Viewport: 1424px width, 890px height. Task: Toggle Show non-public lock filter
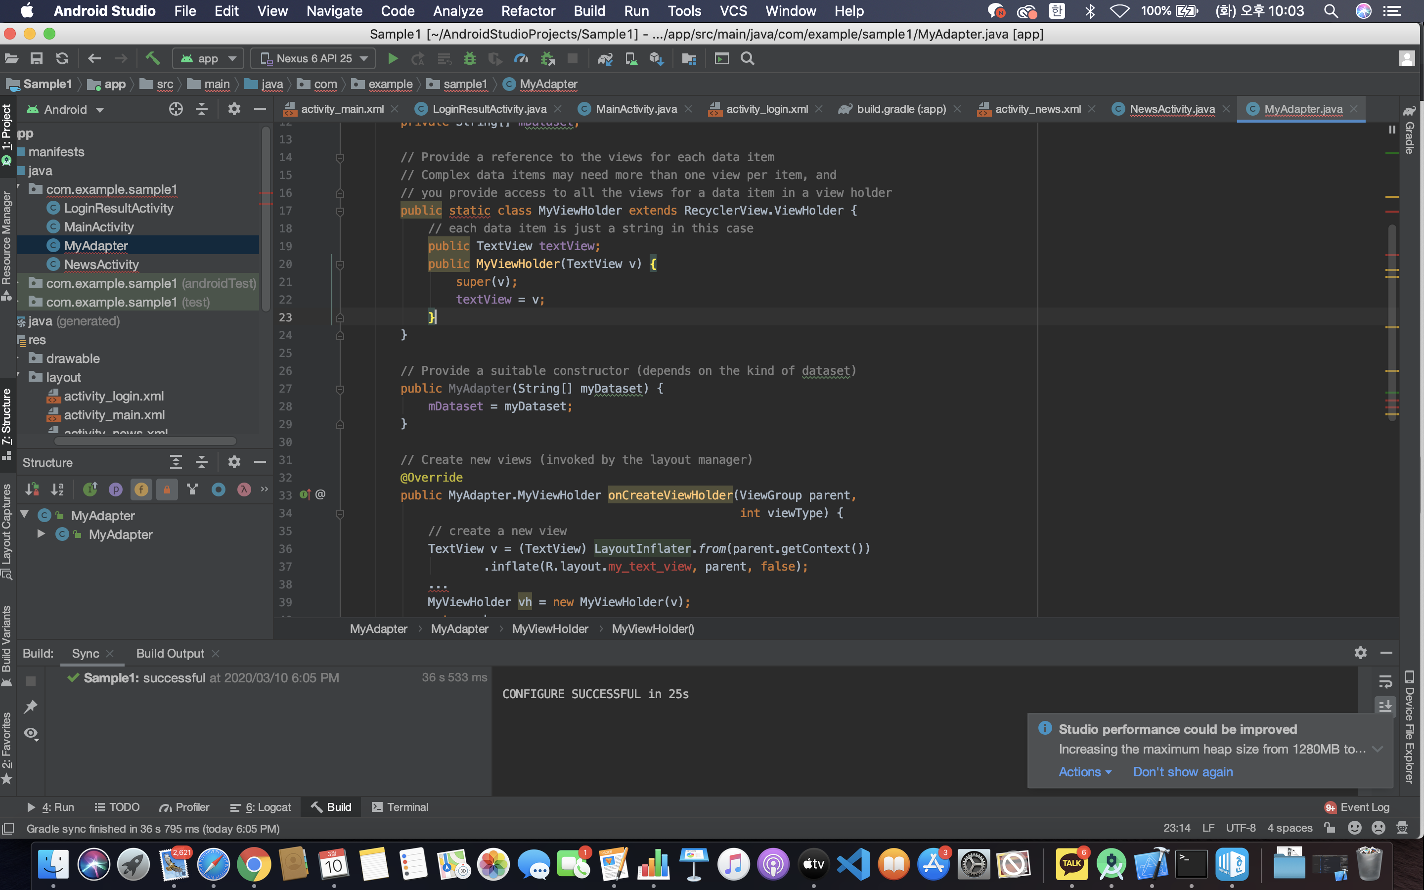point(167,489)
